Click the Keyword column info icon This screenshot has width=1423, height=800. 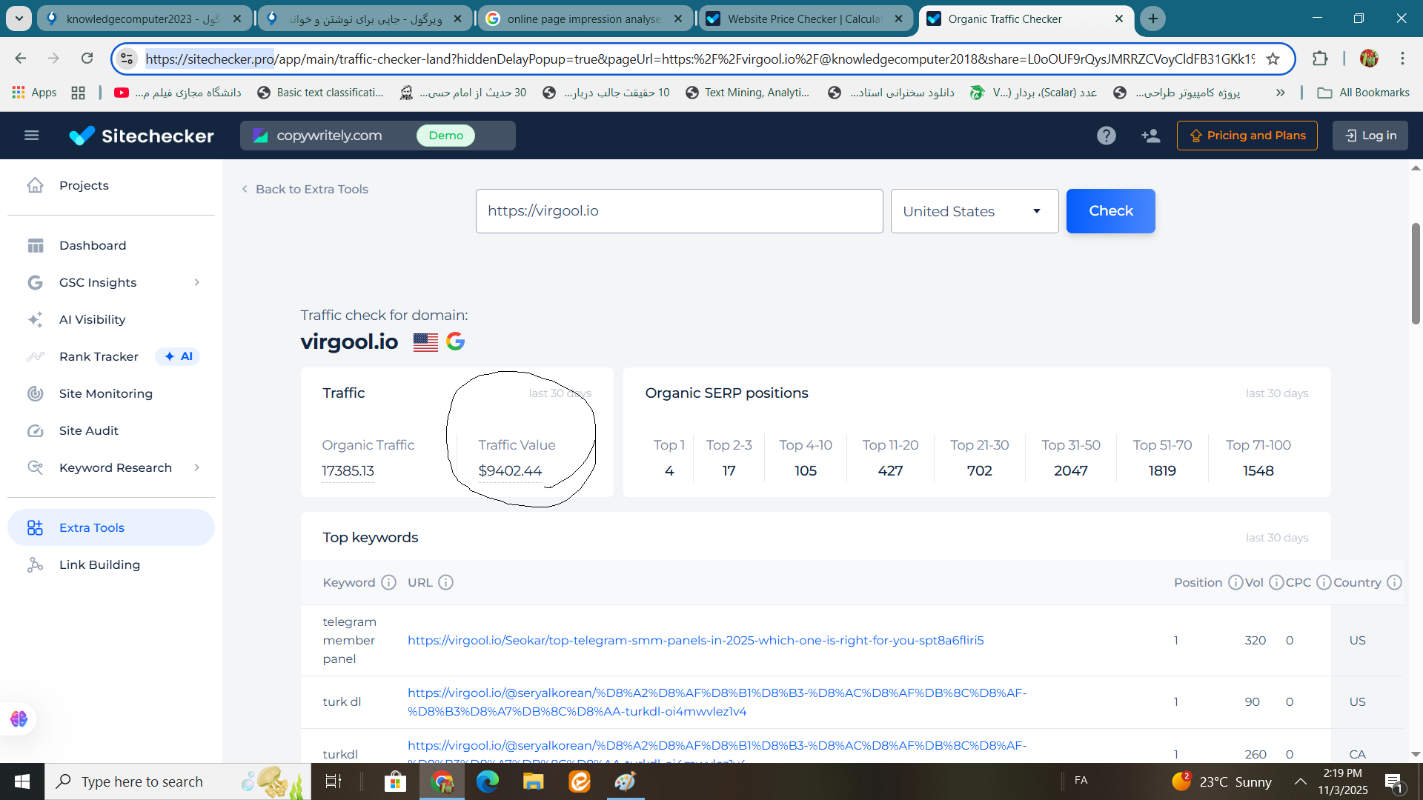coord(388,582)
